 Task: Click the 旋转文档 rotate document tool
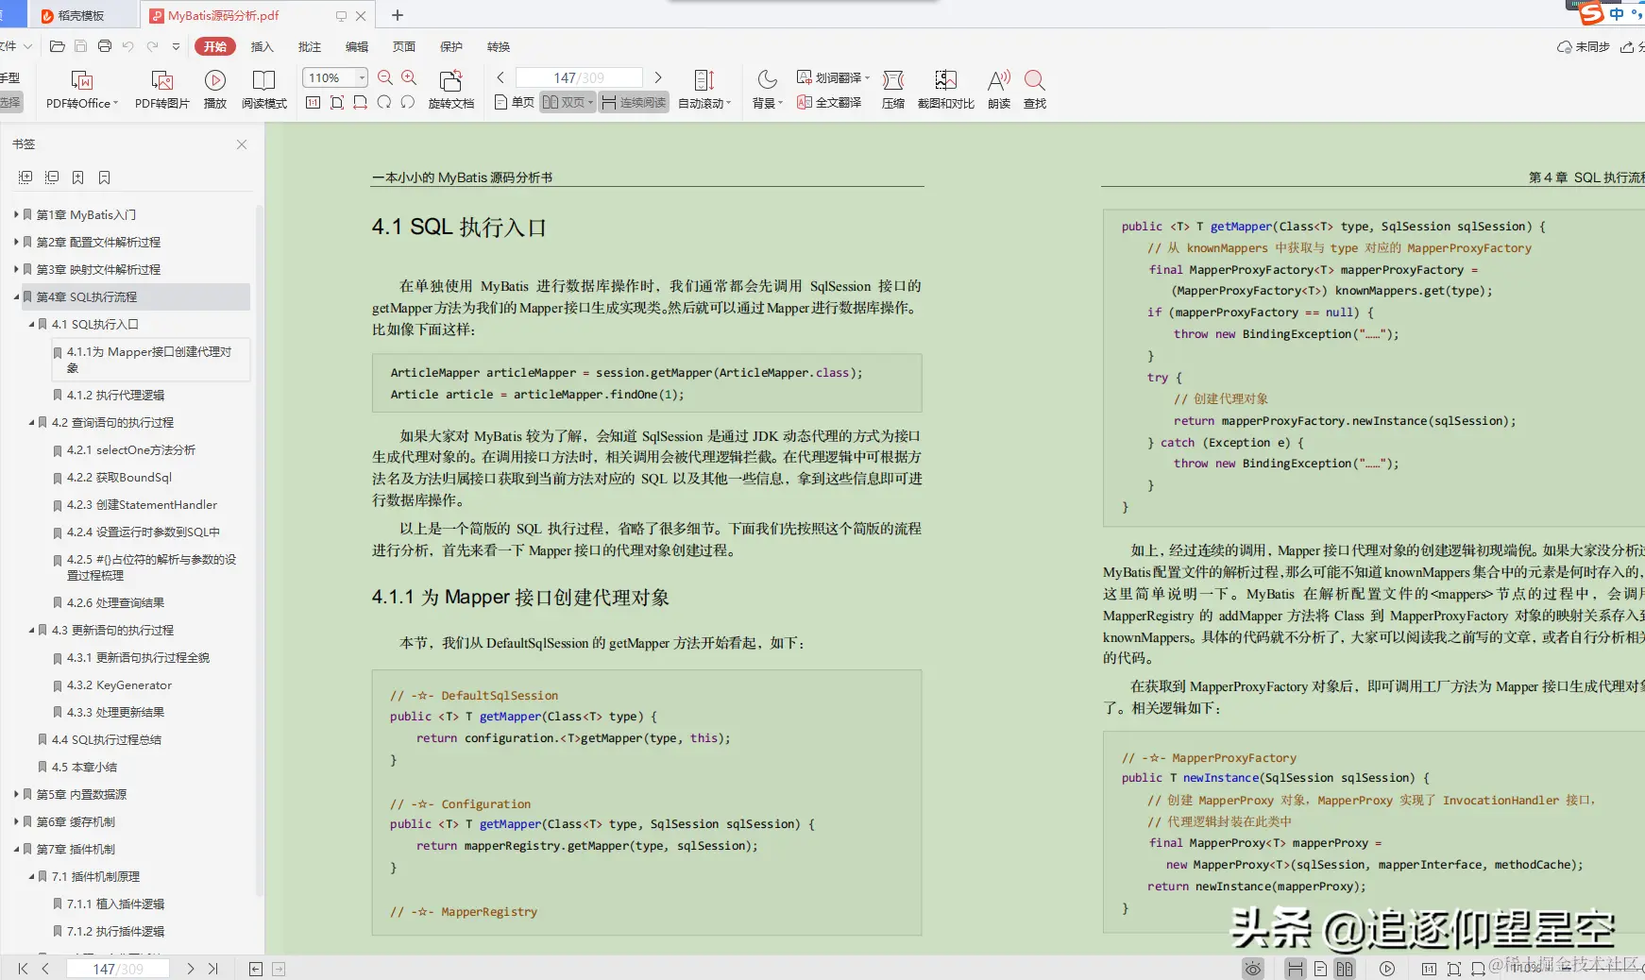(x=451, y=90)
